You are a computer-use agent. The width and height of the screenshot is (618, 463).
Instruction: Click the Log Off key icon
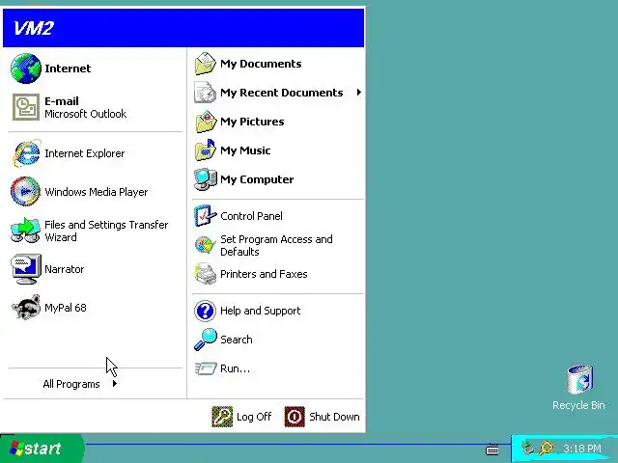click(222, 417)
